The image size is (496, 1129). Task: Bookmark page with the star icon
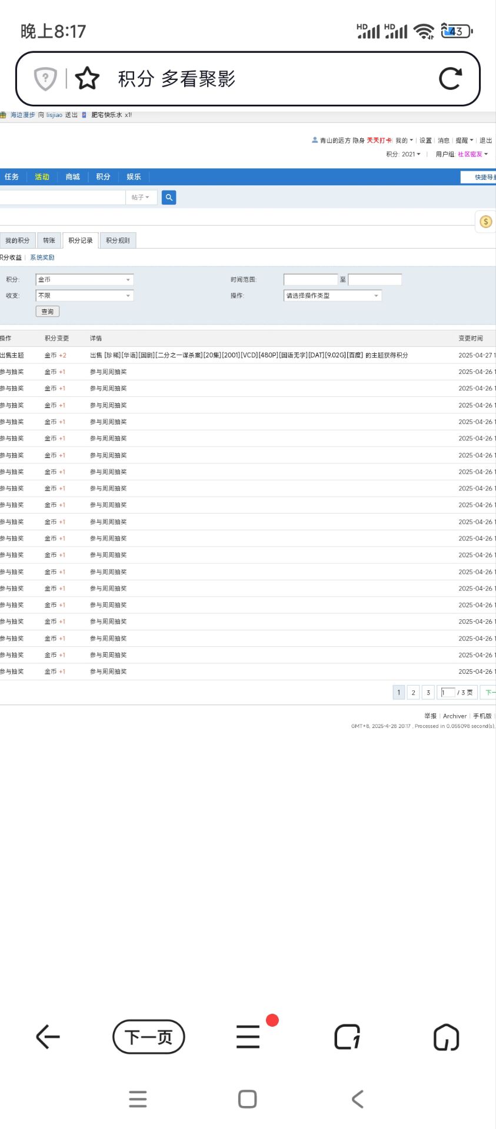point(87,79)
